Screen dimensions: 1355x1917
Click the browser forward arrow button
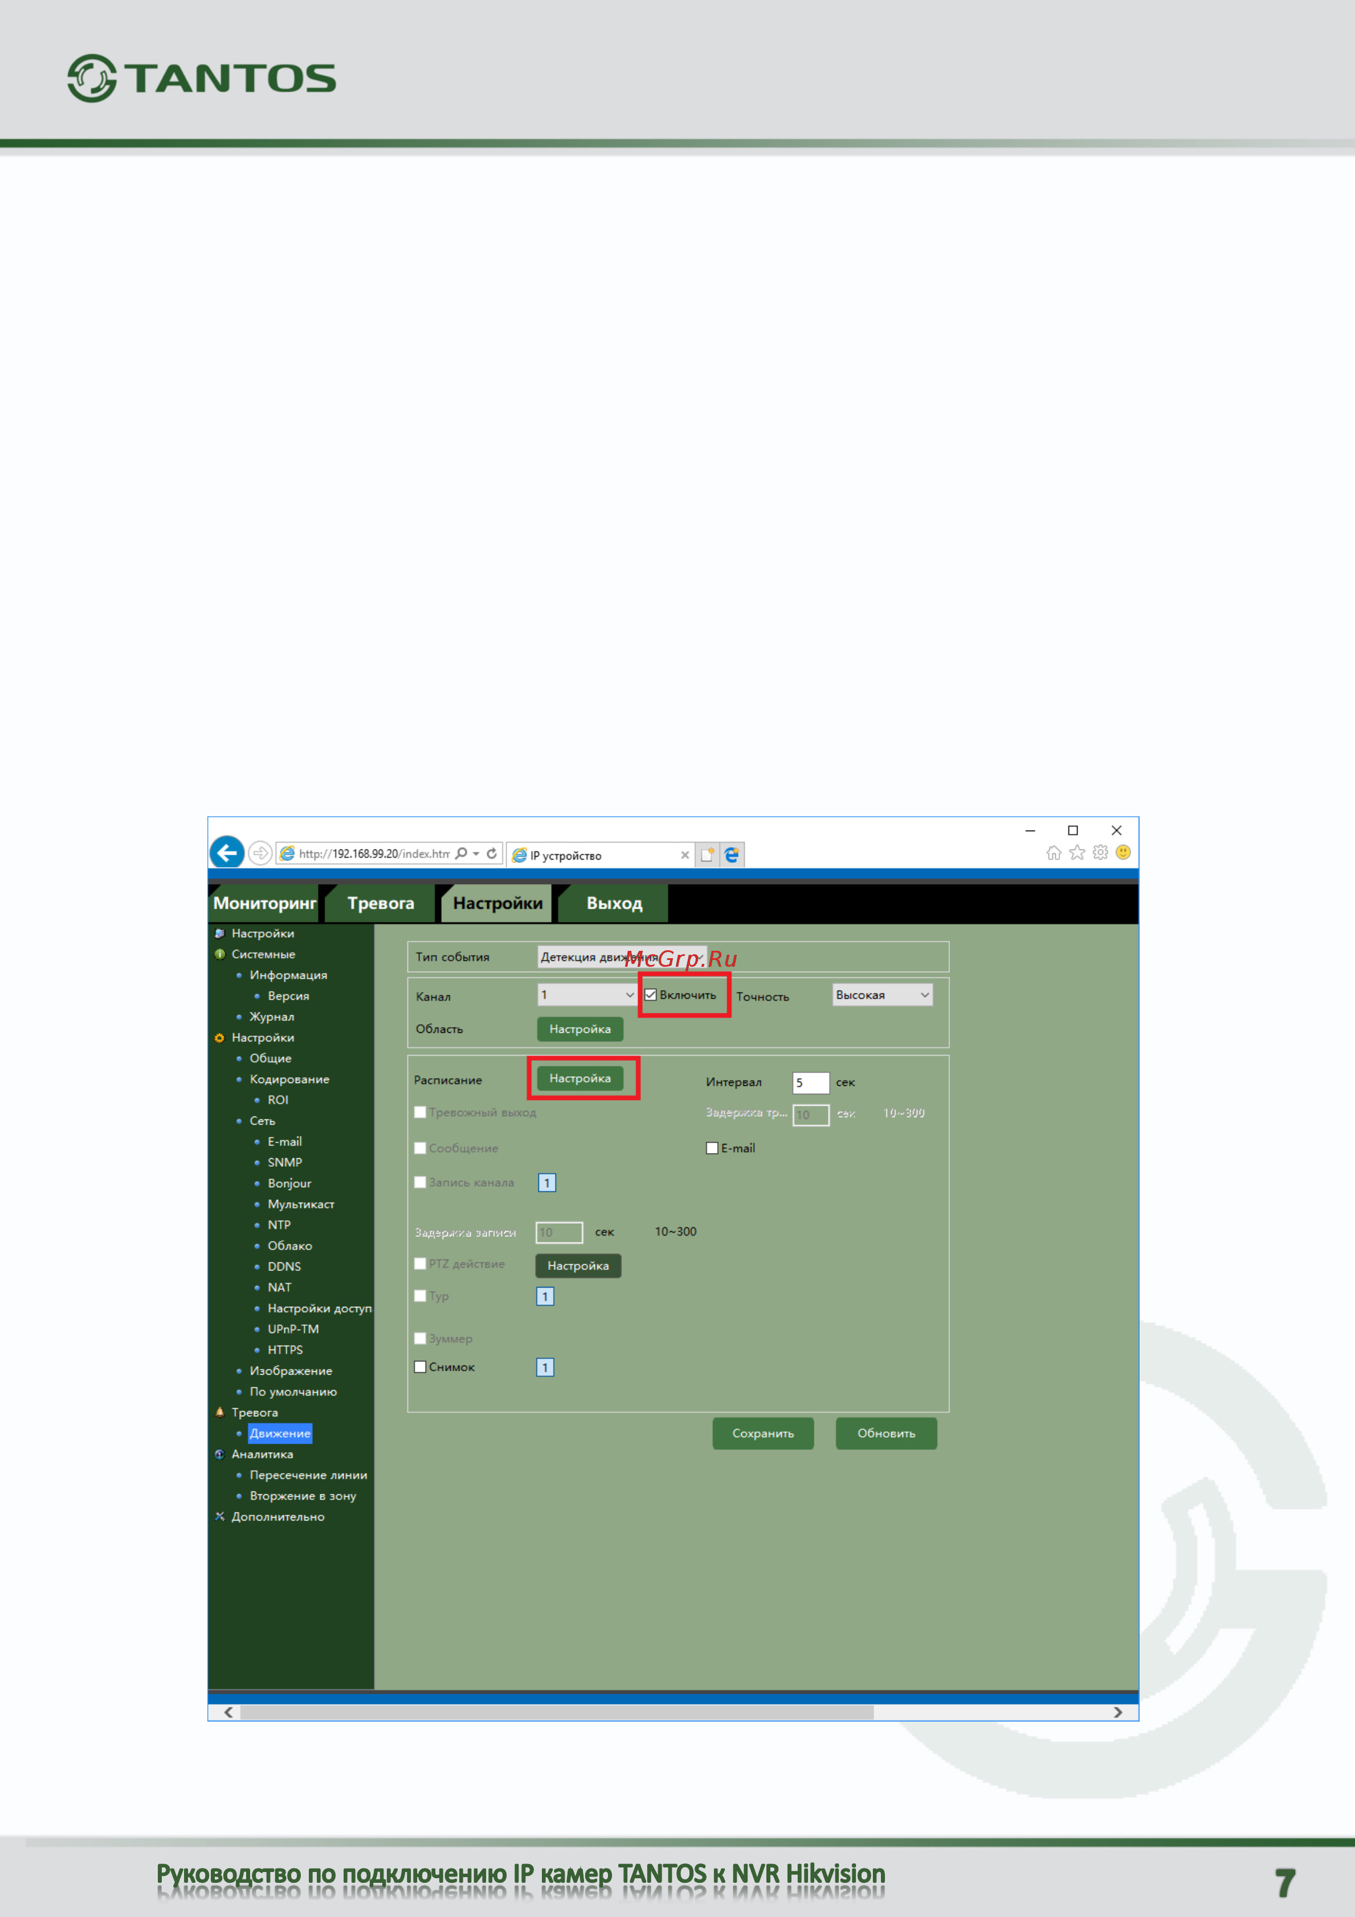(x=260, y=853)
